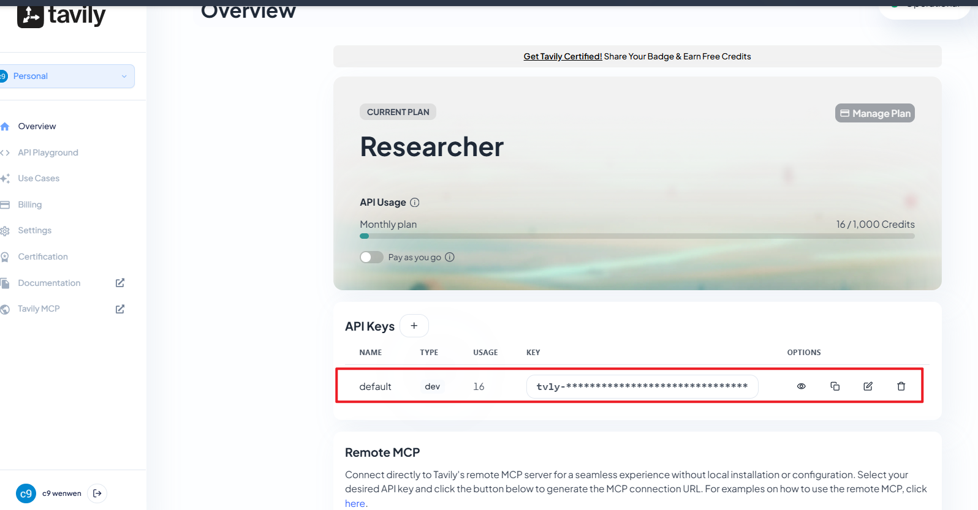Click the 'CURRENT PLAN' badge

click(x=398, y=112)
